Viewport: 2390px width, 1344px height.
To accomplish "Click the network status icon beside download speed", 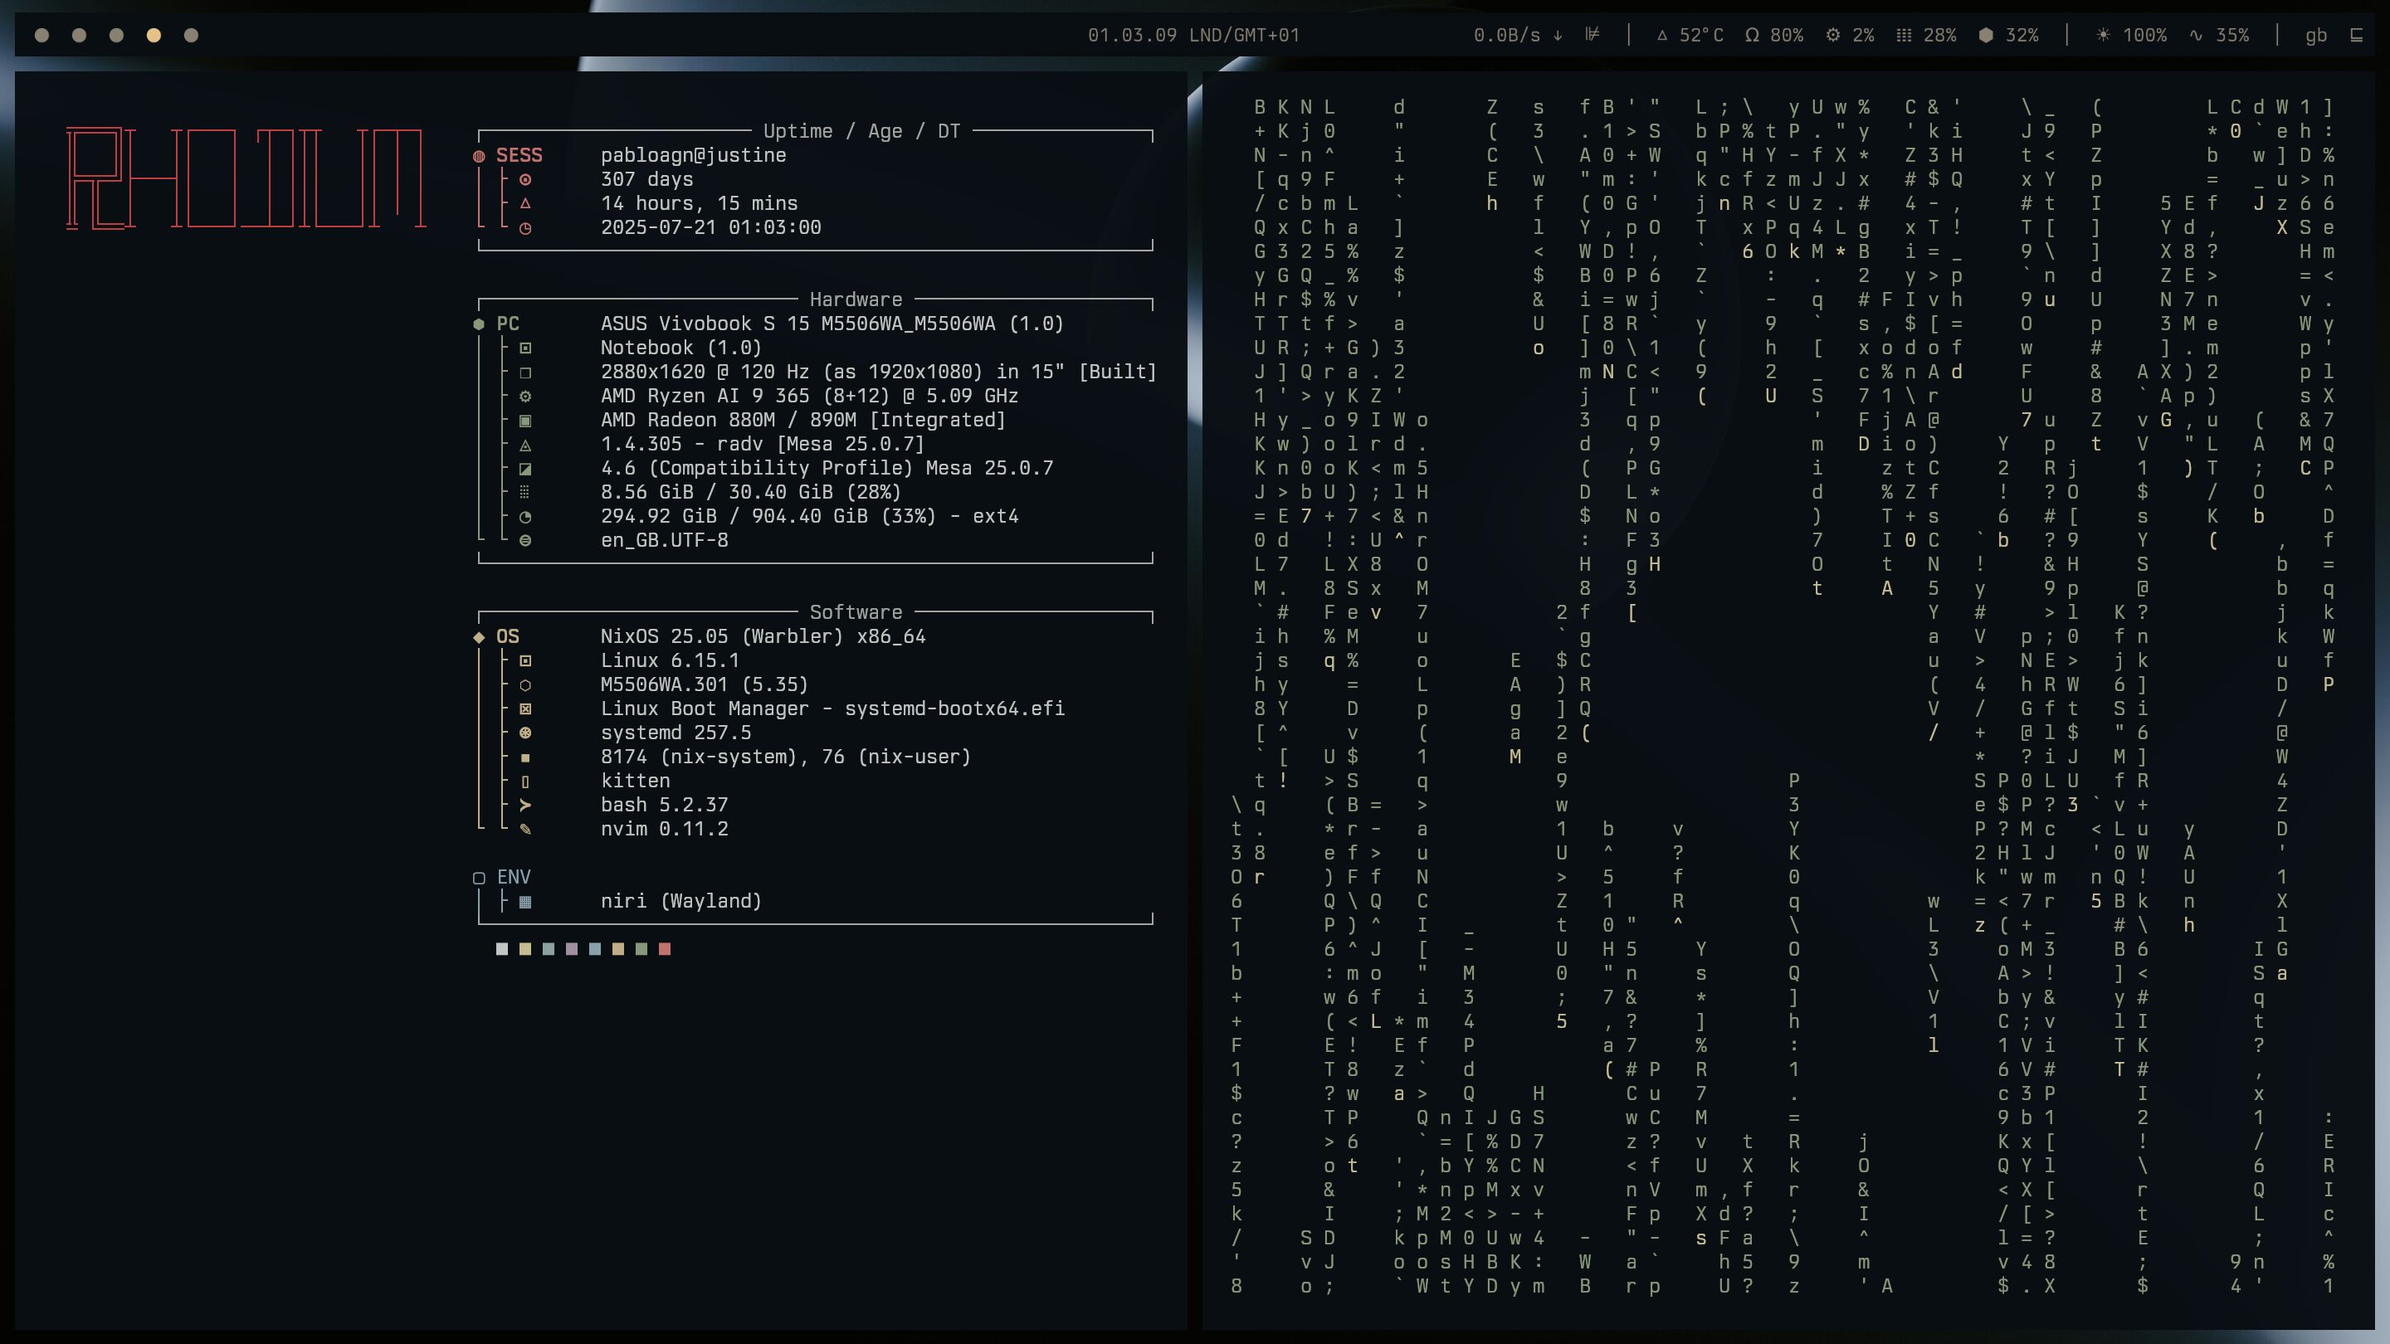I will pos(1593,35).
